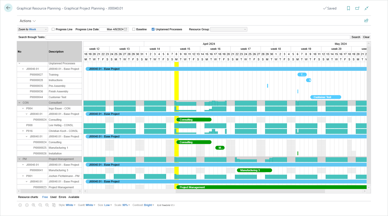The height and width of the screenshot is (216, 388).
Task: Collapse the CON Consultant group row
Action: click(x=19, y=103)
